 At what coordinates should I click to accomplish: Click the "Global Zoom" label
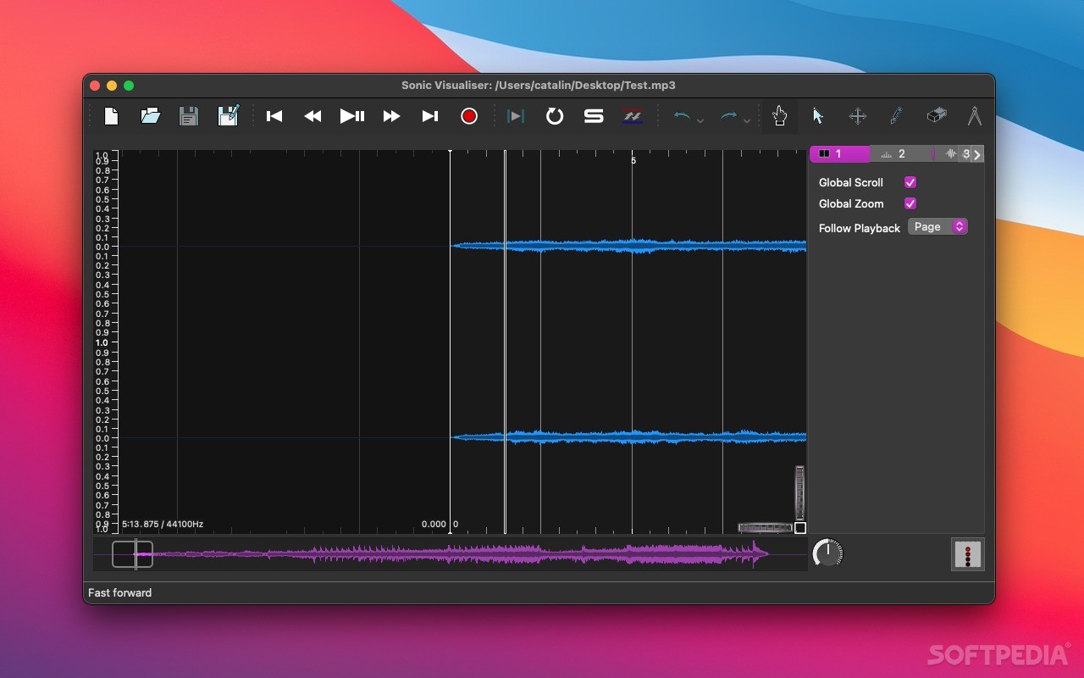pyautogui.click(x=851, y=203)
